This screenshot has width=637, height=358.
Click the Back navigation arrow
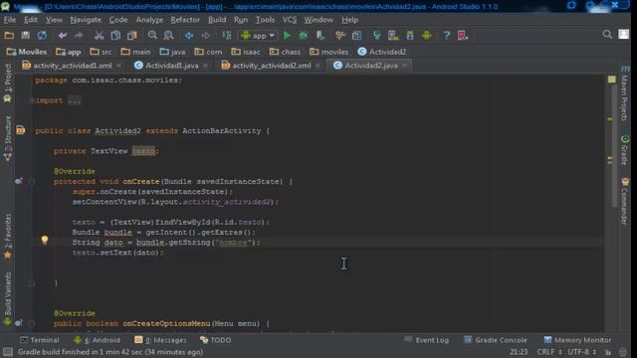[x=189, y=36]
